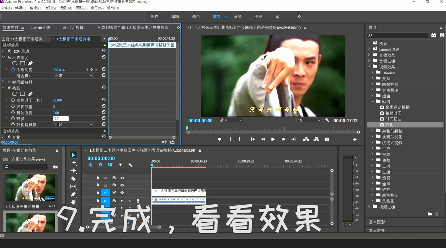Toggle V2 track output eye
Screen dimensions: 446x248
[x=122, y=185]
